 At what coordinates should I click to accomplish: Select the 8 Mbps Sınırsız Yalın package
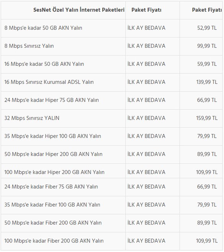(x=29, y=46)
